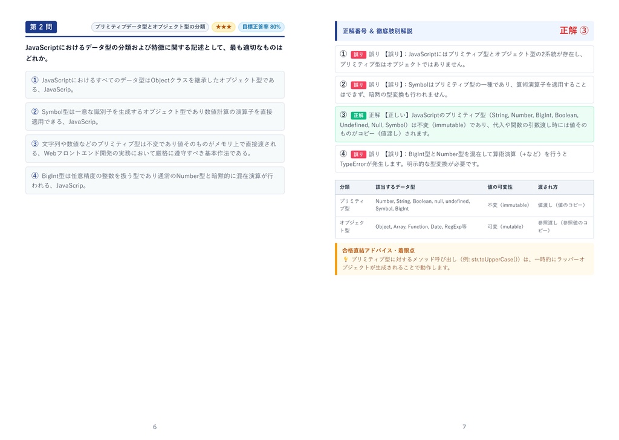This screenshot has height=440, width=619.
Task: Click the three-star difficulty badge
Action: click(x=224, y=27)
